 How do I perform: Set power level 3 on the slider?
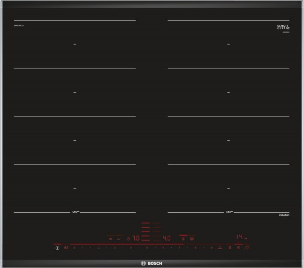pos(115,248)
